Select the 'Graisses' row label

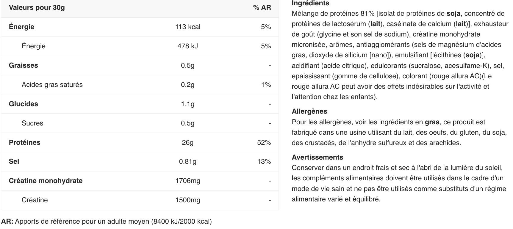(x=23, y=65)
